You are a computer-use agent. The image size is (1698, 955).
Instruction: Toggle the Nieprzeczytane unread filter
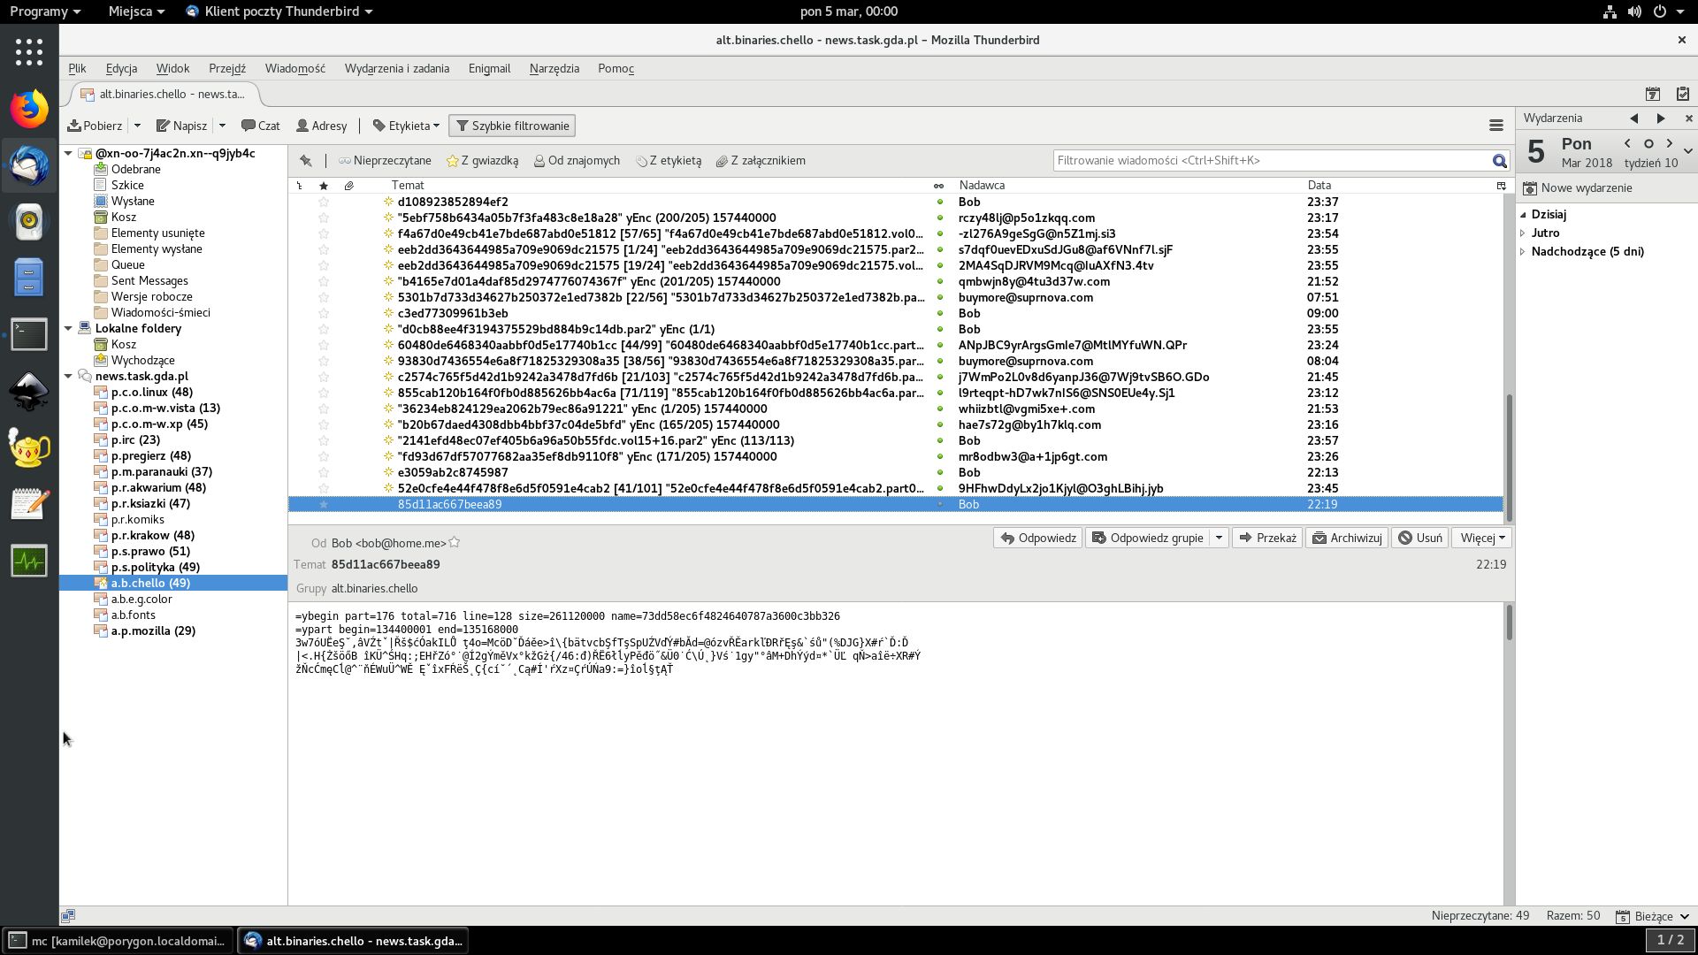[385, 161]
